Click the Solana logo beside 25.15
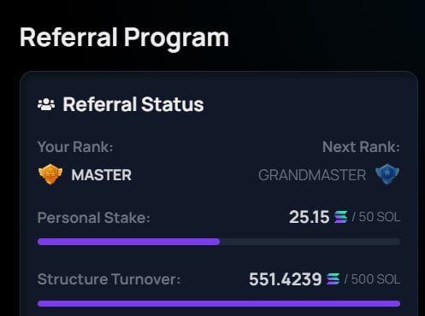 coord(341,217)
